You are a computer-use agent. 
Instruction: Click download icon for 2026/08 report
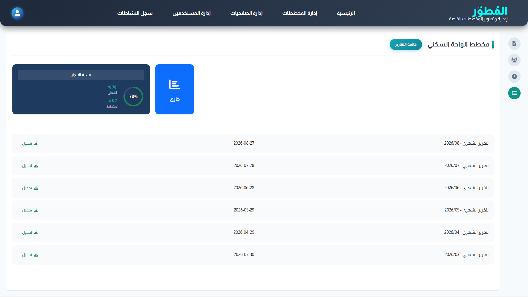pos(36,143)
